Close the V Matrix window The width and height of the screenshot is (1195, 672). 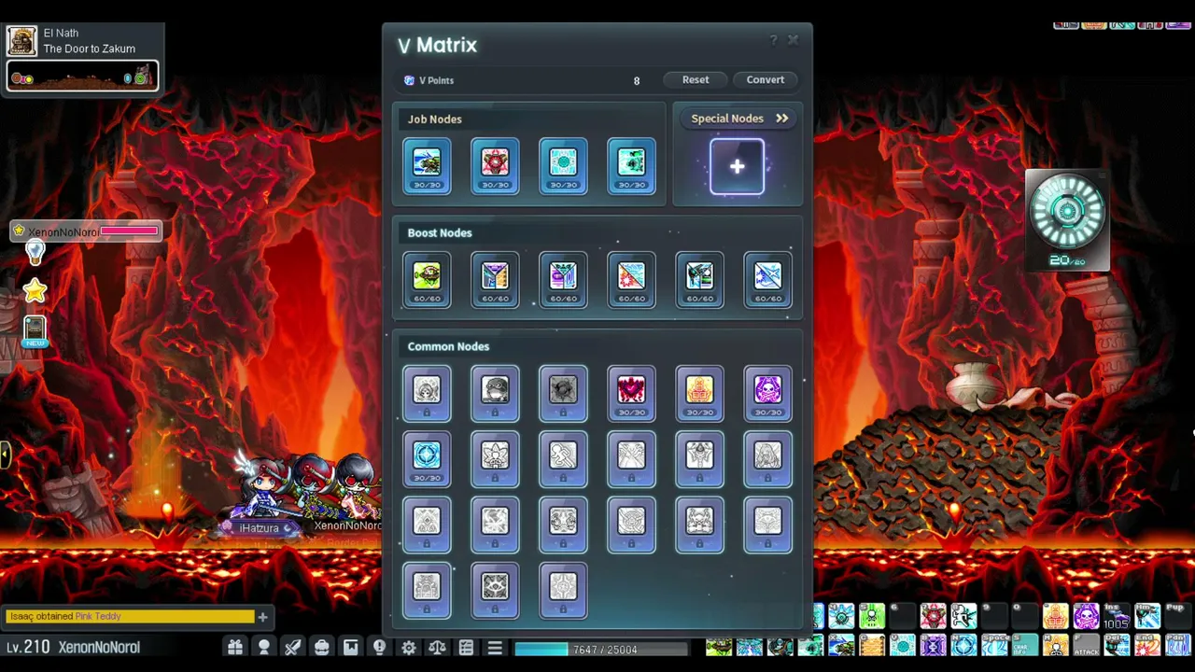click(794, 40)
